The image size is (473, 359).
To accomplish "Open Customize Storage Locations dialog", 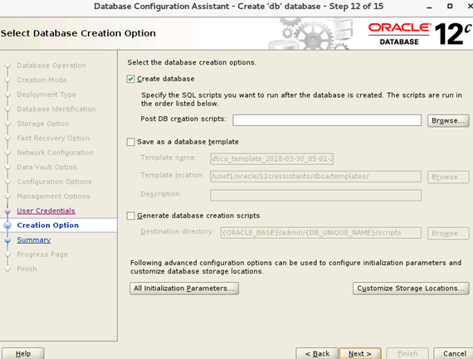I will (x=411, y=289).
